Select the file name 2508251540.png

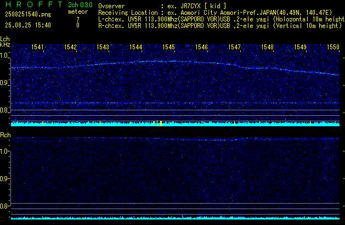(28, 14)
